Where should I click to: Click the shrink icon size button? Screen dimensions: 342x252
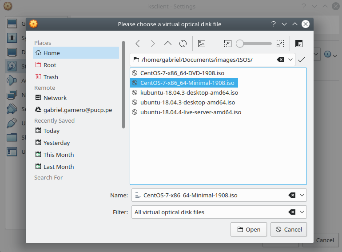point(228,44)
